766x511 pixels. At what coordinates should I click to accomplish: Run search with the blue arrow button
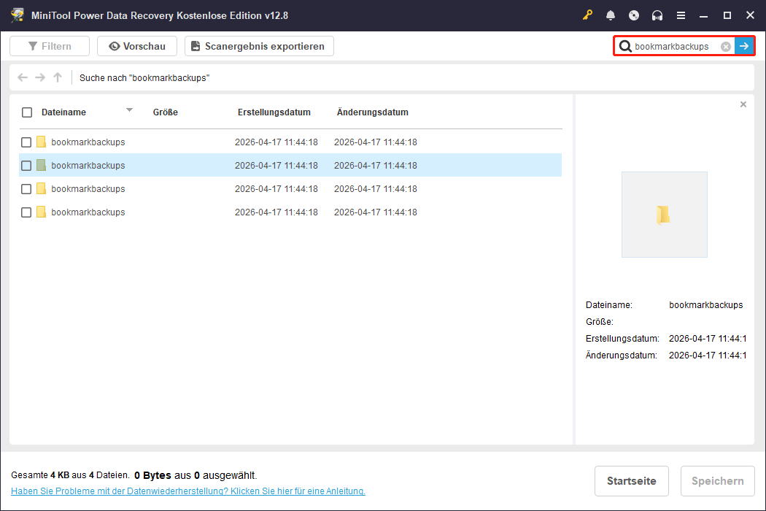point(744,46)
